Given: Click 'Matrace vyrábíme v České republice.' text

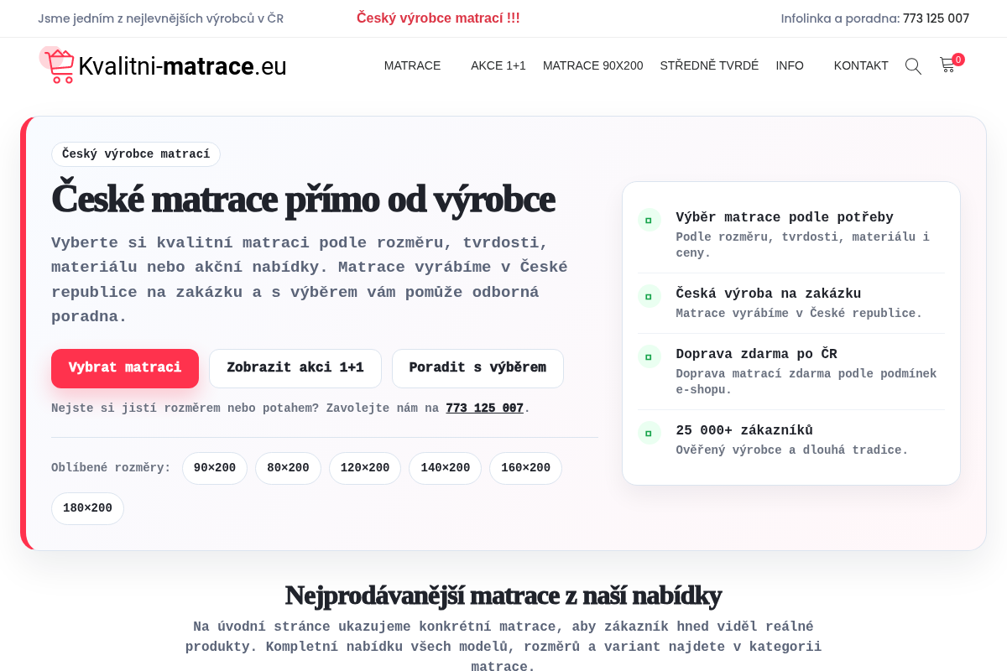Looking at the screenshot, I should 799,314.
